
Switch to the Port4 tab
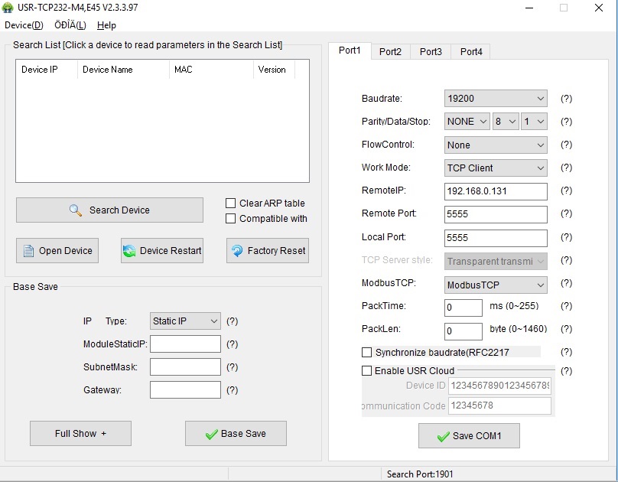click(x=471, y=51)
